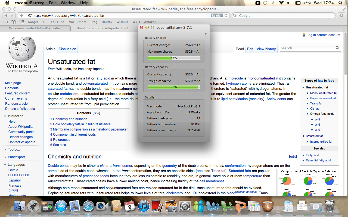Launch Microsoft Excel from the Dock

tap(227, 206)
